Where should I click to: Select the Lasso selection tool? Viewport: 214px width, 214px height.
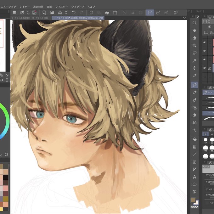click(x=194, y=53)
